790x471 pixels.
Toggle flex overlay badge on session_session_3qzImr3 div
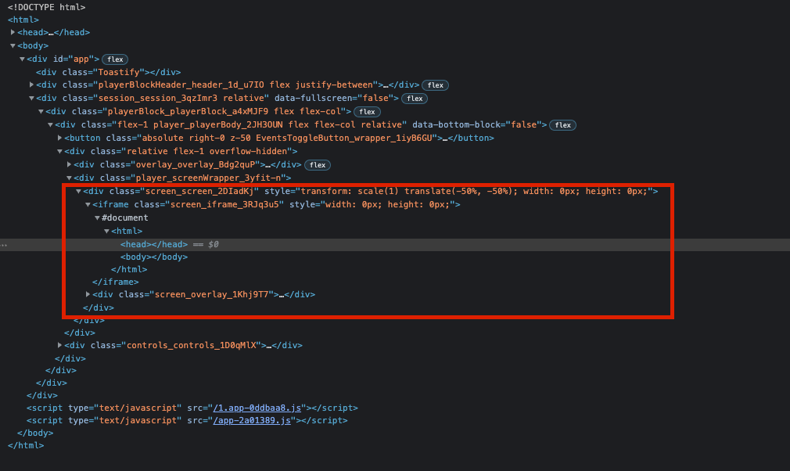[x=414, y=98]
